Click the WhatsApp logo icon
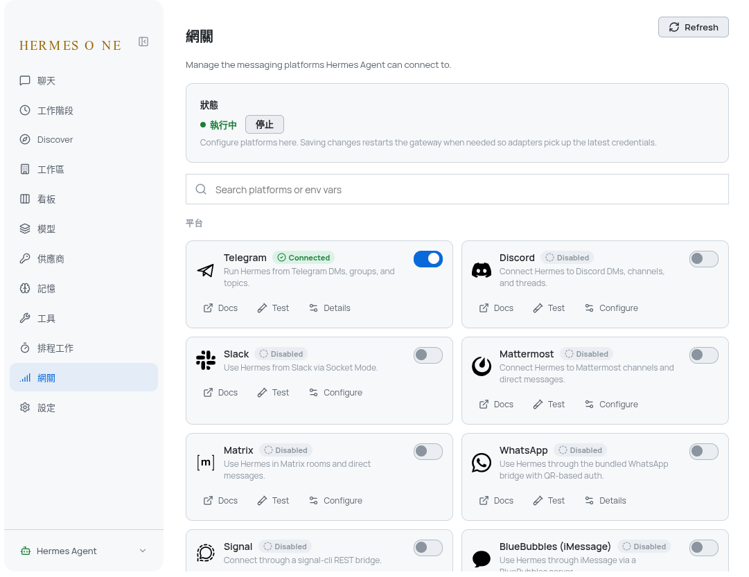749x577 pixels. pos(482,463)
